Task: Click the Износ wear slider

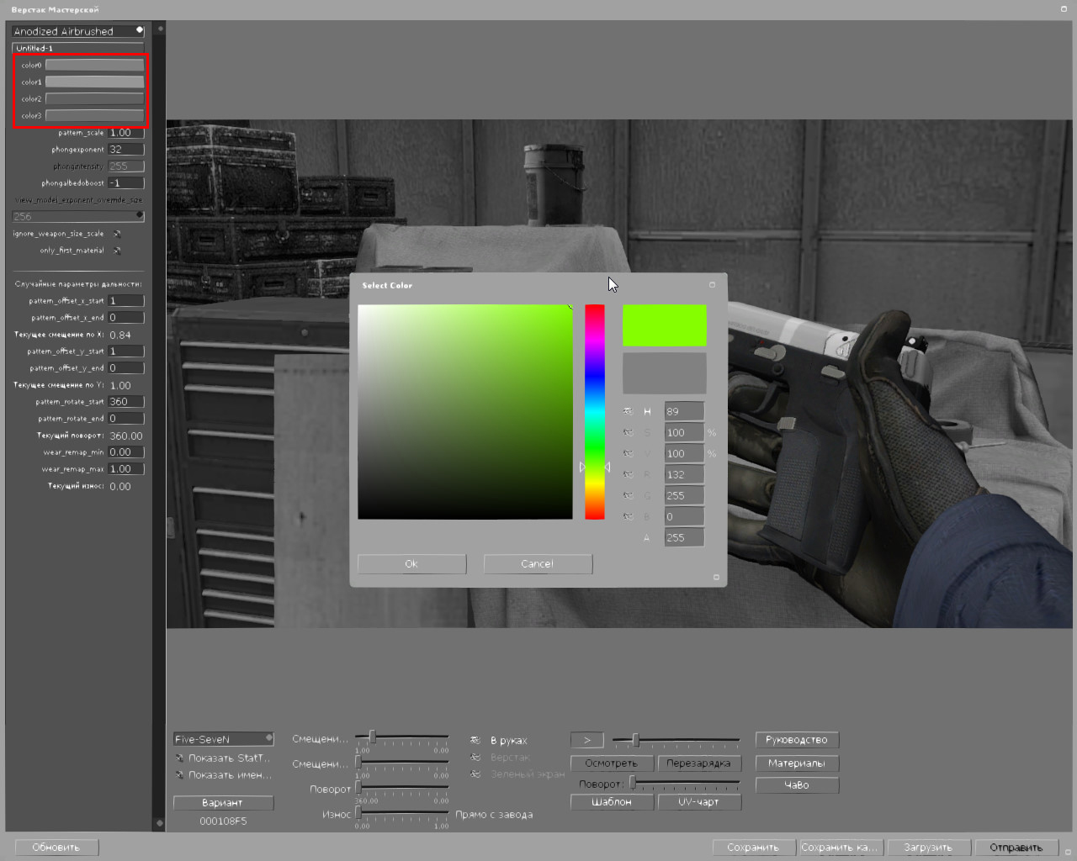Action: tap(402, 814)
